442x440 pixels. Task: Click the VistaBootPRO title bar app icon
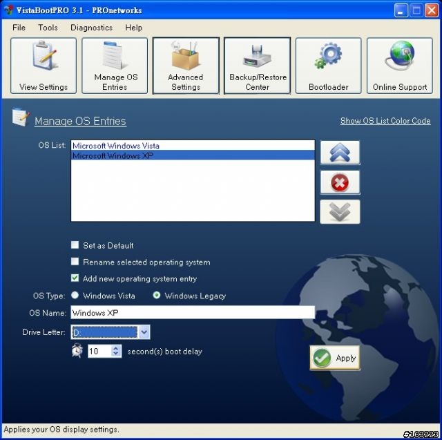[x=9, y=10]
